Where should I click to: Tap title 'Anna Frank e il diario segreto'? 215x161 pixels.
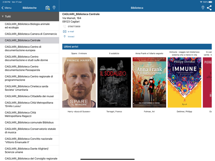149,53
